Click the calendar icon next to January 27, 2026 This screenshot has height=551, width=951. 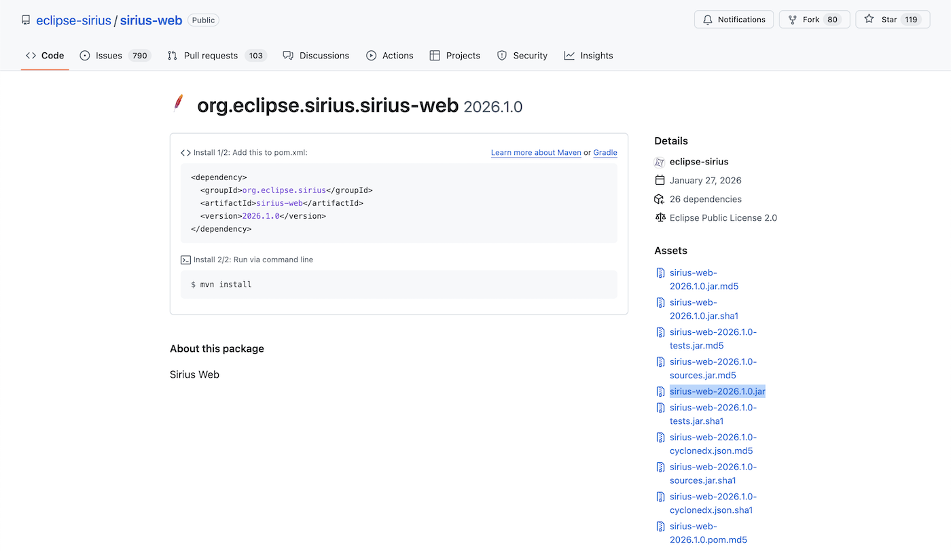click(x=659, y=180)
